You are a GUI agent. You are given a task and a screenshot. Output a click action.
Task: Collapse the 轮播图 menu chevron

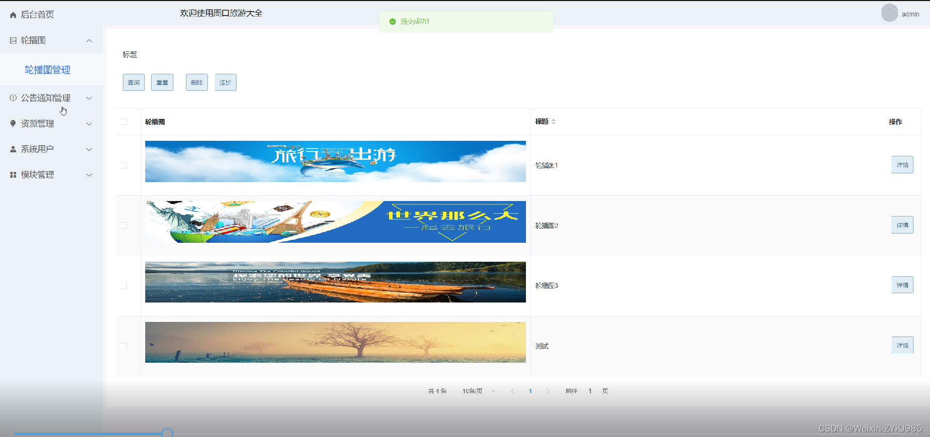pos(89,40)
